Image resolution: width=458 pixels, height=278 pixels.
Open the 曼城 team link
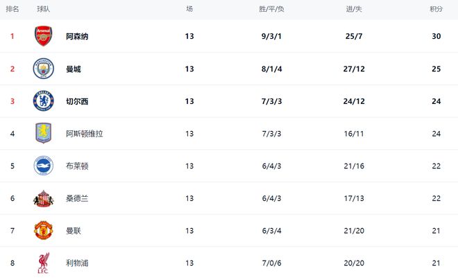[73, 69]
